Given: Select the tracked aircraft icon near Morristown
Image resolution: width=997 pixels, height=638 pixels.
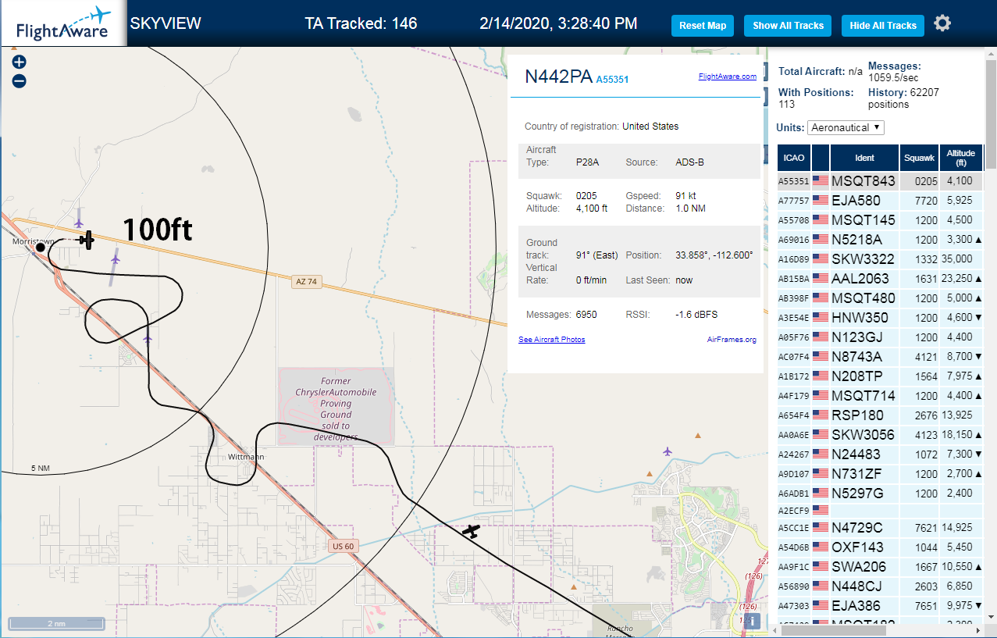Looking at the screenshot, I should tap(87, 240).
